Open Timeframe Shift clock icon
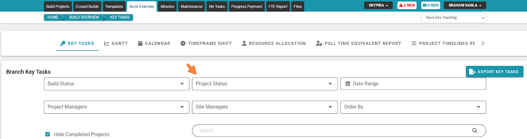The height and width of the screenshot is (139, 527). click(x=183, y=43)
